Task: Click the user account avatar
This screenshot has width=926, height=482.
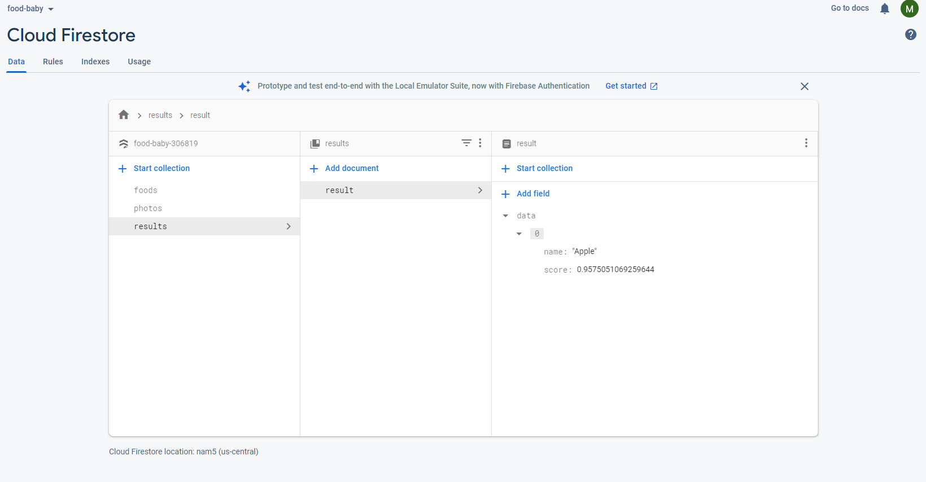Action: coord(909,8)
